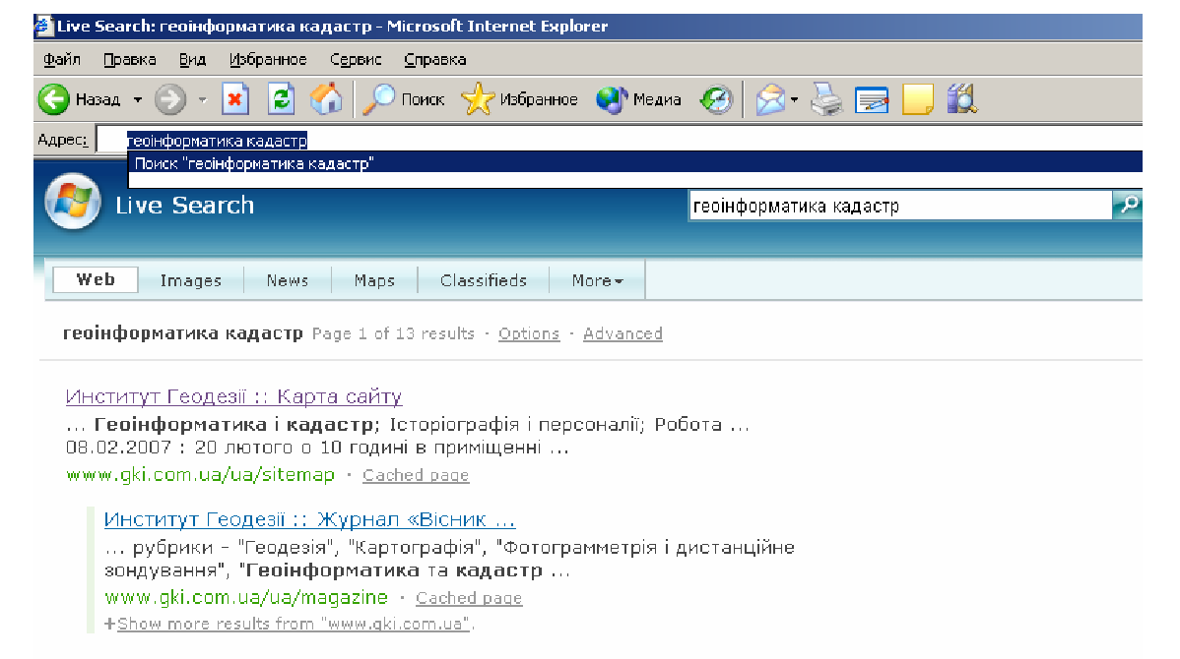Open Избранное favorites star button

click(x=519, y=99)
